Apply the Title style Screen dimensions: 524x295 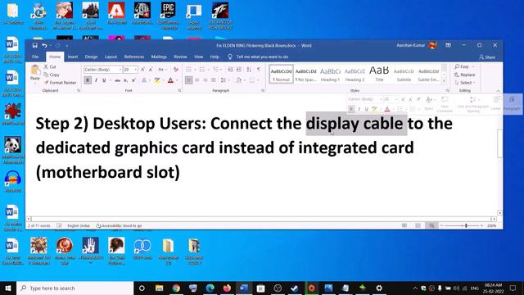[x=379, y=75]
